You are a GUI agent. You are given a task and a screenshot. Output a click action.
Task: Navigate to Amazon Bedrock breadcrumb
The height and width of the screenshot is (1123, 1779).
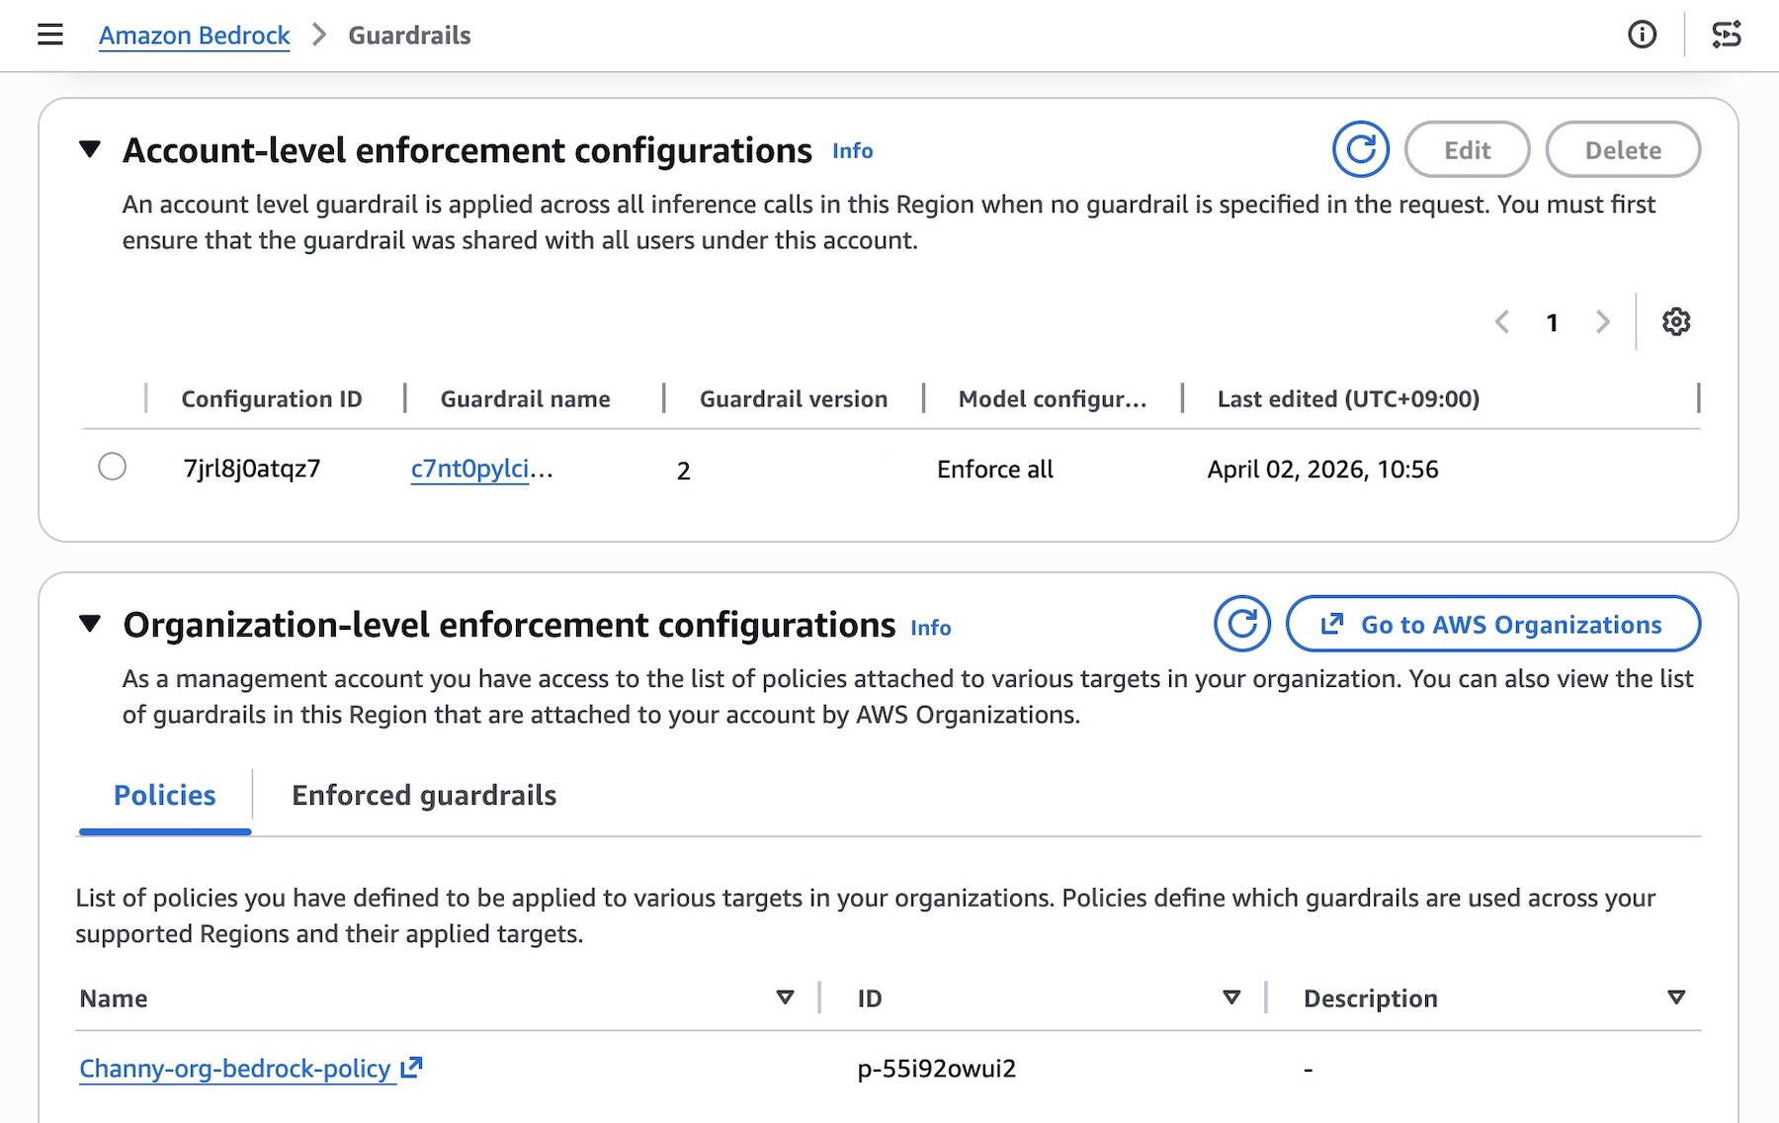[x=194, y=36]
